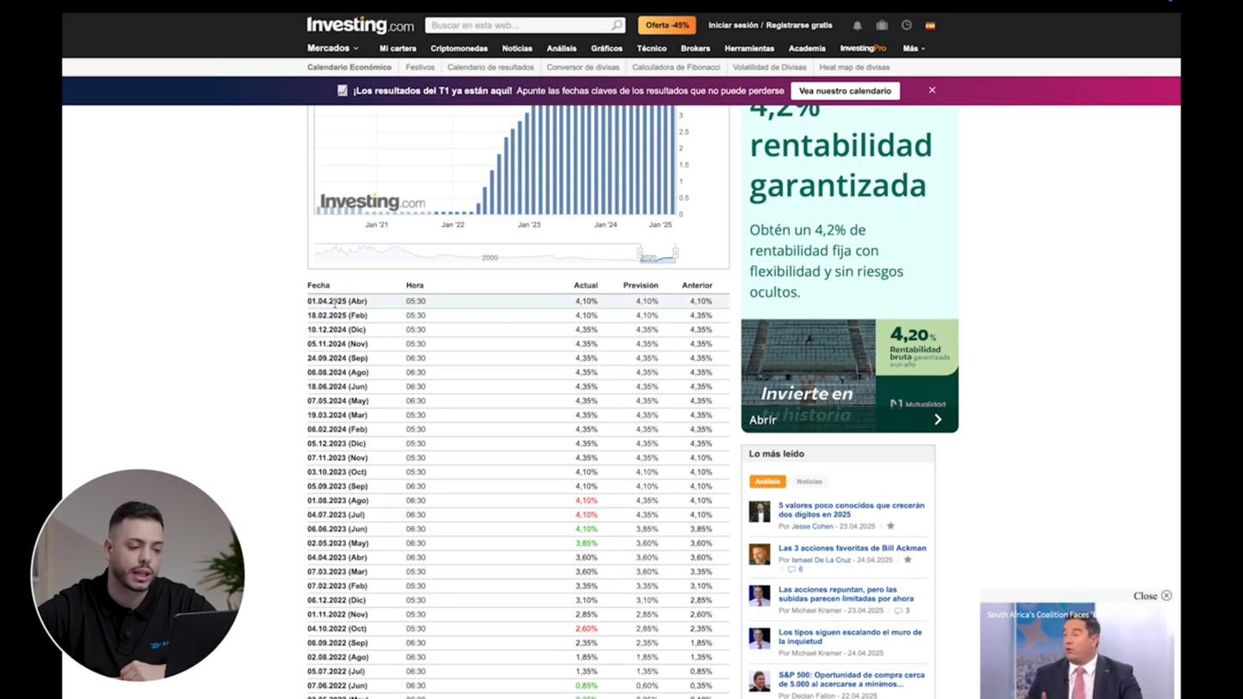Open Las 3 acciones favoritas de Bill Ackman
Image resolution: width=1243 pixels, height=699 pixels.
pos(852,548)
